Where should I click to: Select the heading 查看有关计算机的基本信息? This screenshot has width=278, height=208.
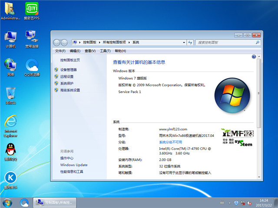pos(139,62)
